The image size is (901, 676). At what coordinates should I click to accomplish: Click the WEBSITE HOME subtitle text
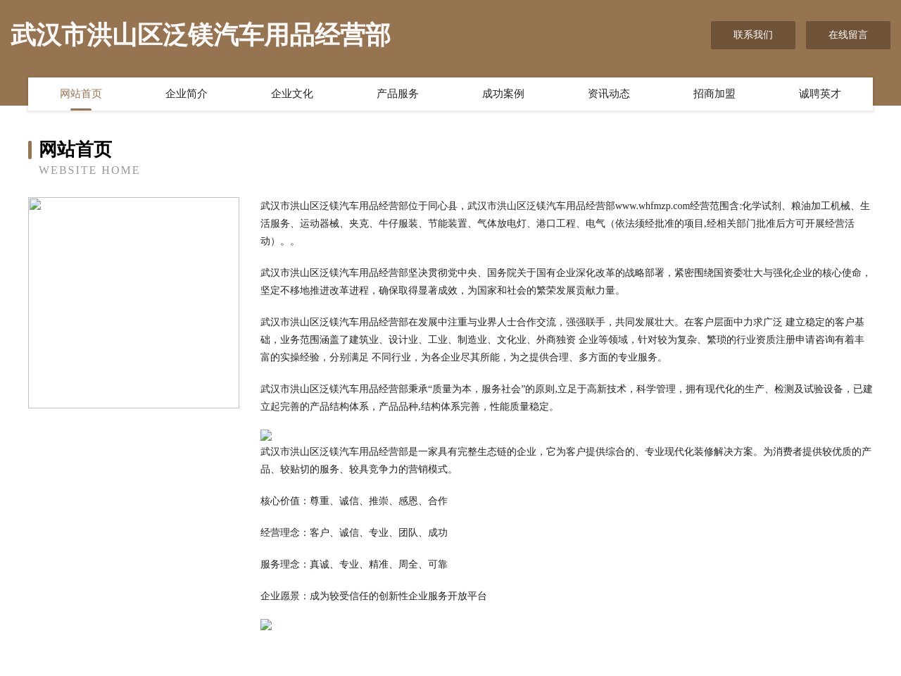click(x=89, y=170)
